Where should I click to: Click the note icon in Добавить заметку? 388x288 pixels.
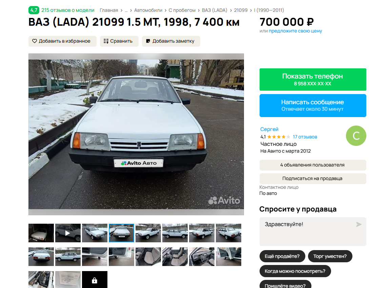148,41
